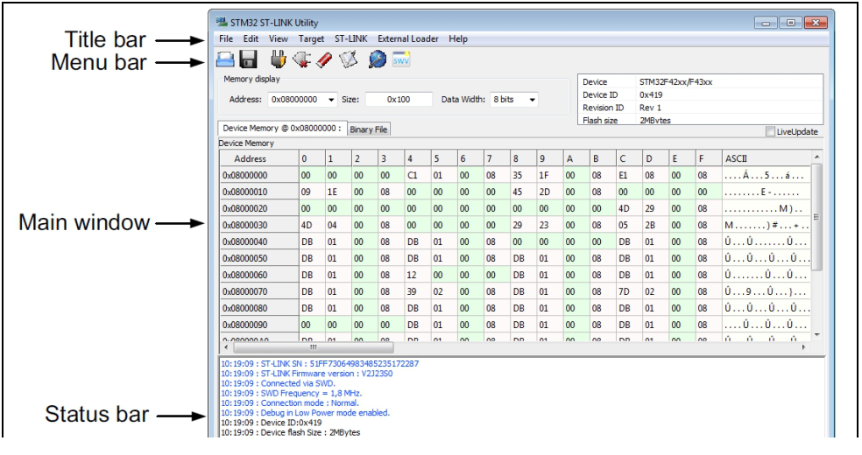Image resolution: width=862 pixels, height=455 pixels.
Task: Click the Device flash Size log line
Action: click(290, 432)
